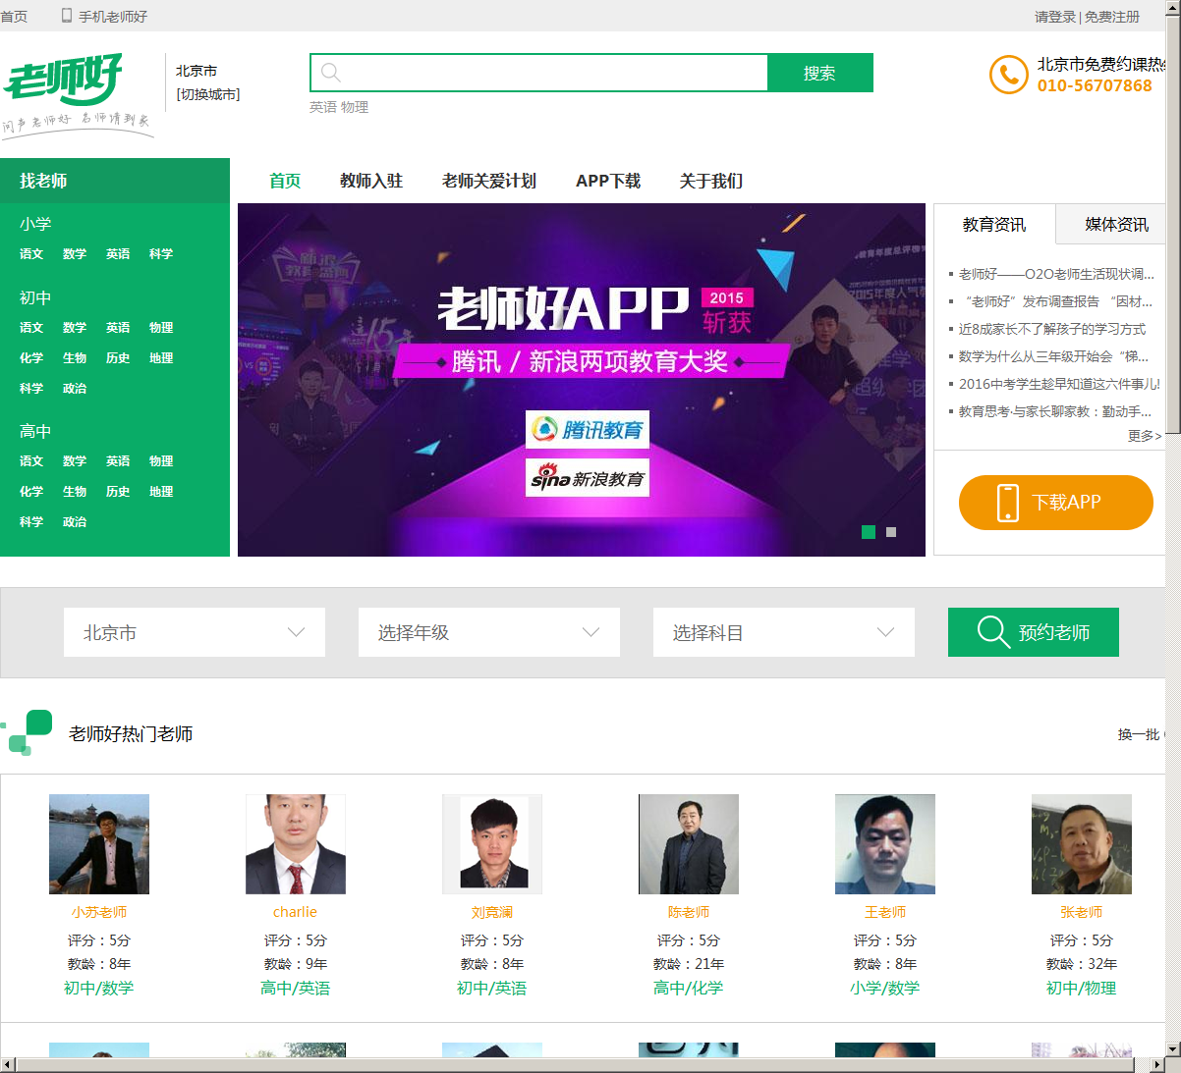
Task: Click the 高中 化学 subject link
Action: coord(31,492)
